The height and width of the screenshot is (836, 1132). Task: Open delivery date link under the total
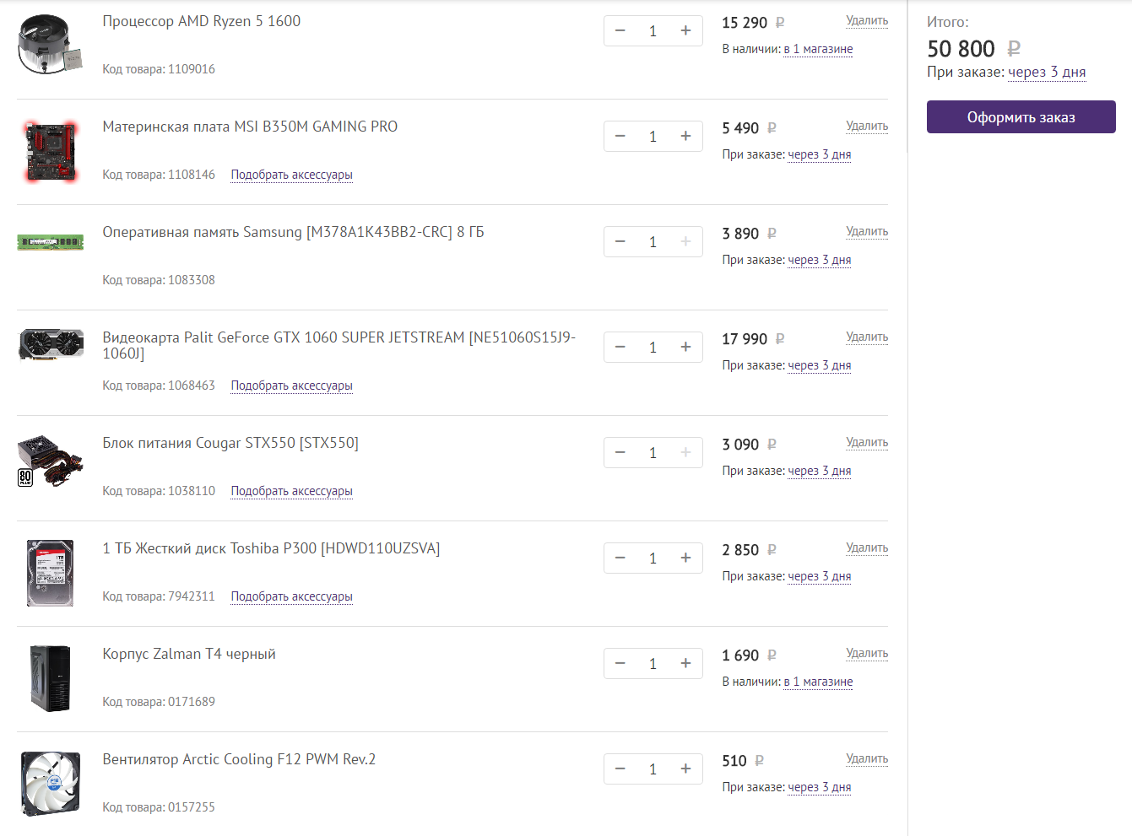point(1047,73)
